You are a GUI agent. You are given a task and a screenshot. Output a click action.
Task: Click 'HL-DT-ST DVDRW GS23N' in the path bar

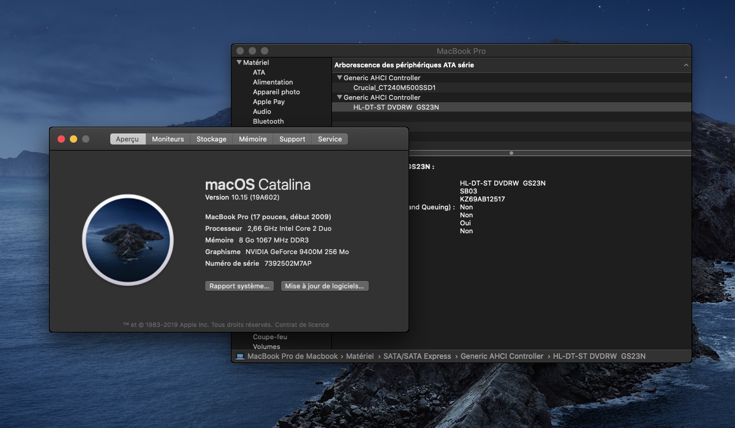click(x=599, y=356)
